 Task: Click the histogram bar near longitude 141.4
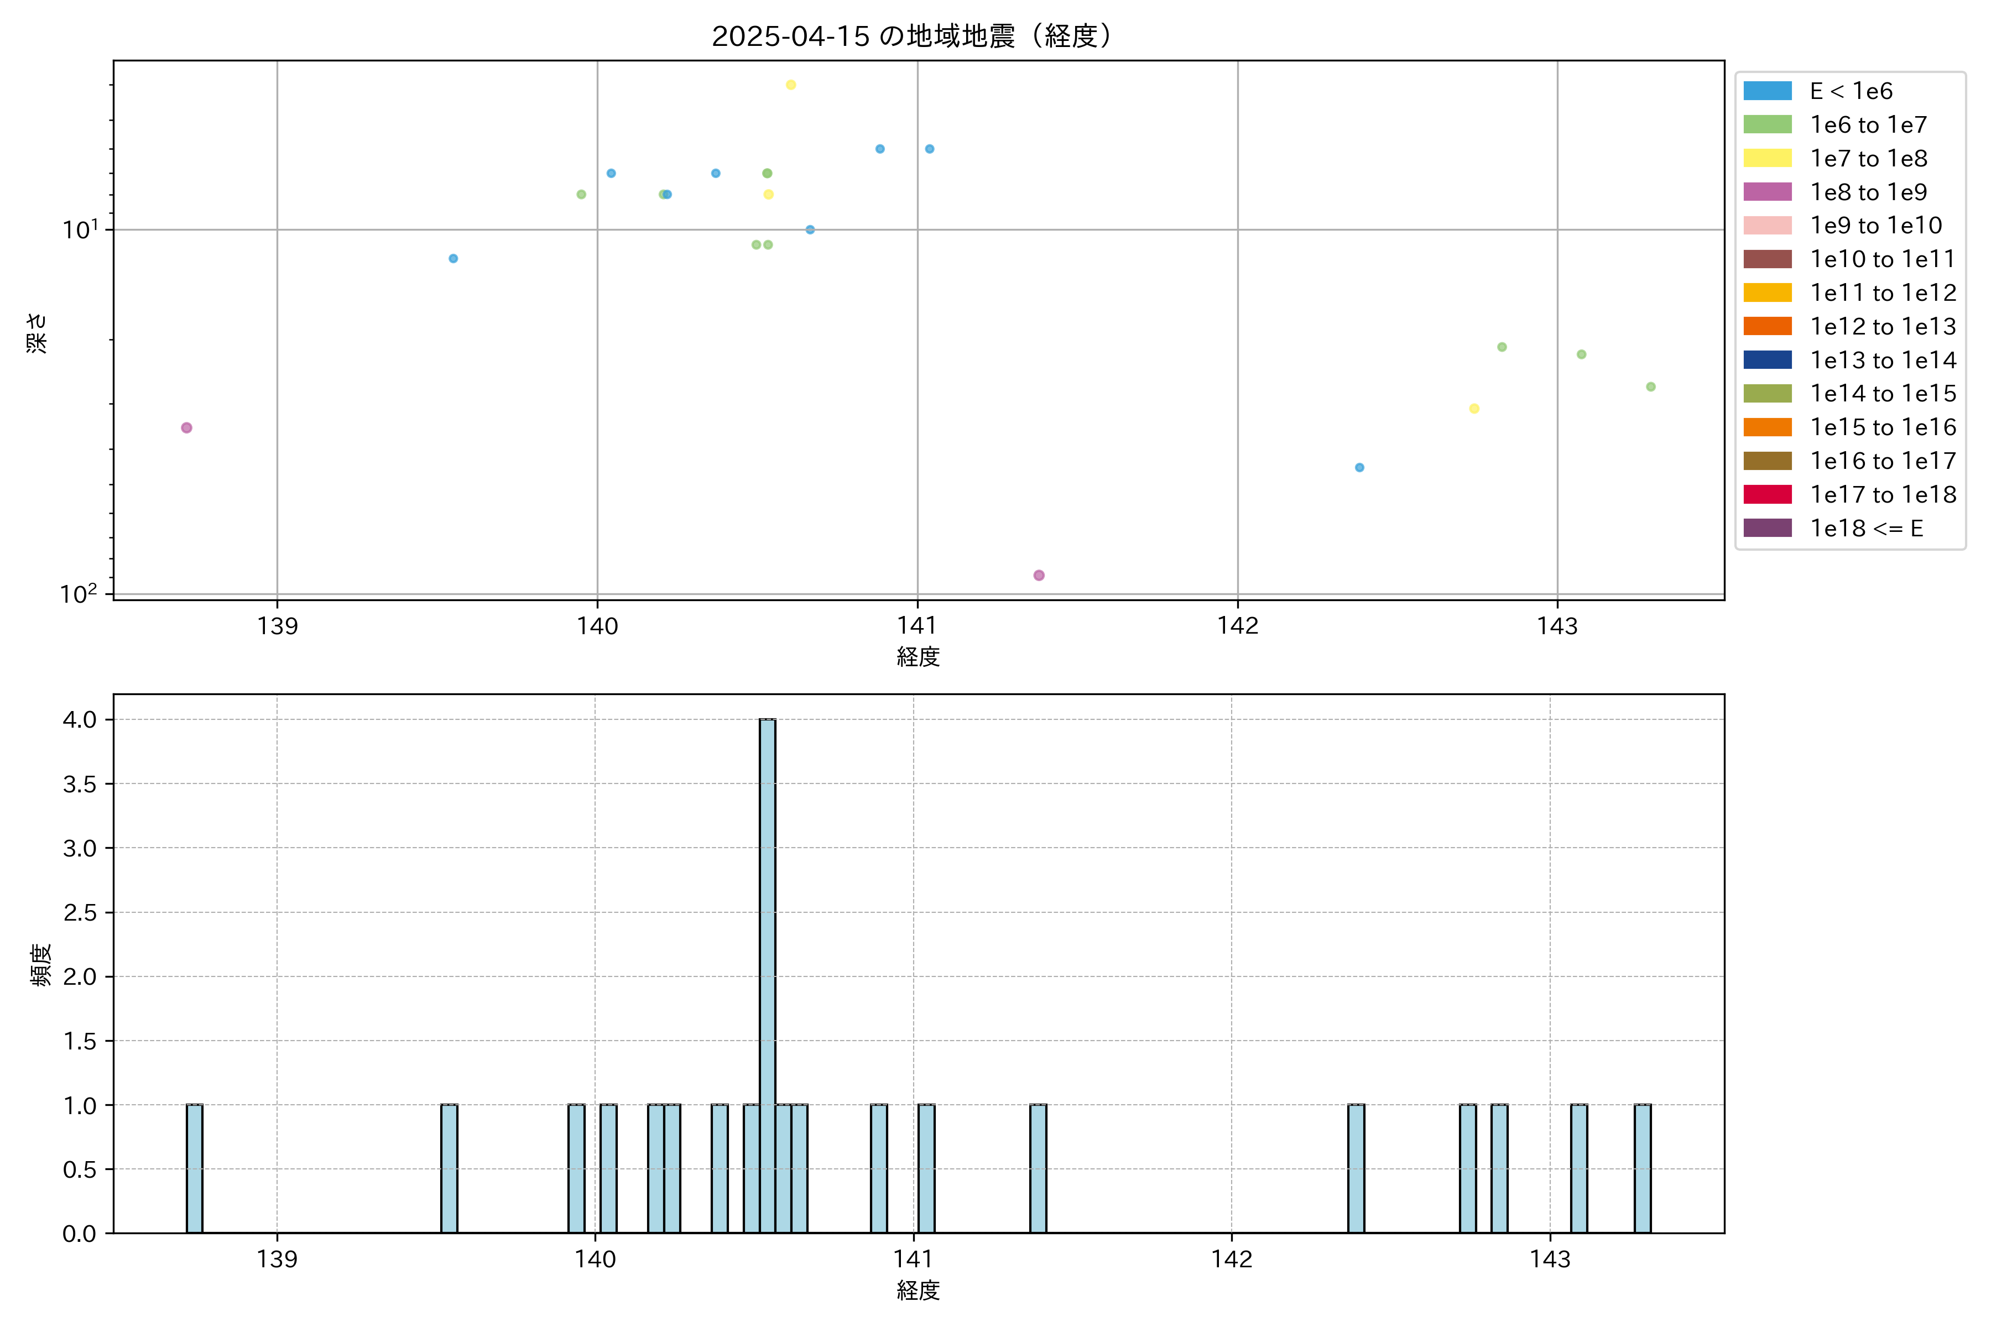coord(1038,1168)
